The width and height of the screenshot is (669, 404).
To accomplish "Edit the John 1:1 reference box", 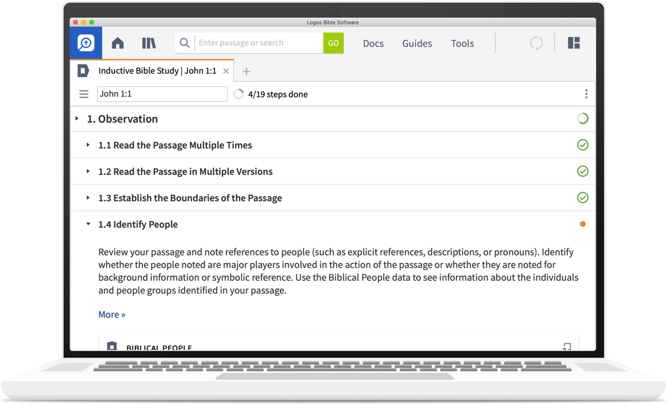I will 162,94.
